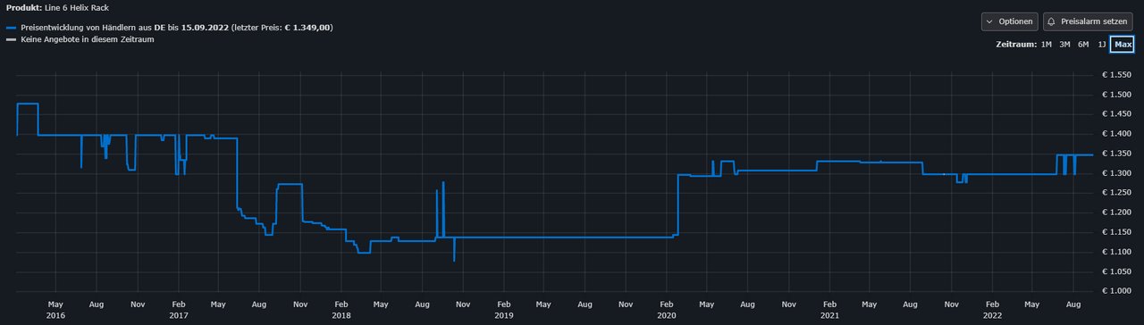Click the bell icon in Preisalarm button
Image resolution: width=1144 pixels, height=325 pixels.
[1052, 21]
